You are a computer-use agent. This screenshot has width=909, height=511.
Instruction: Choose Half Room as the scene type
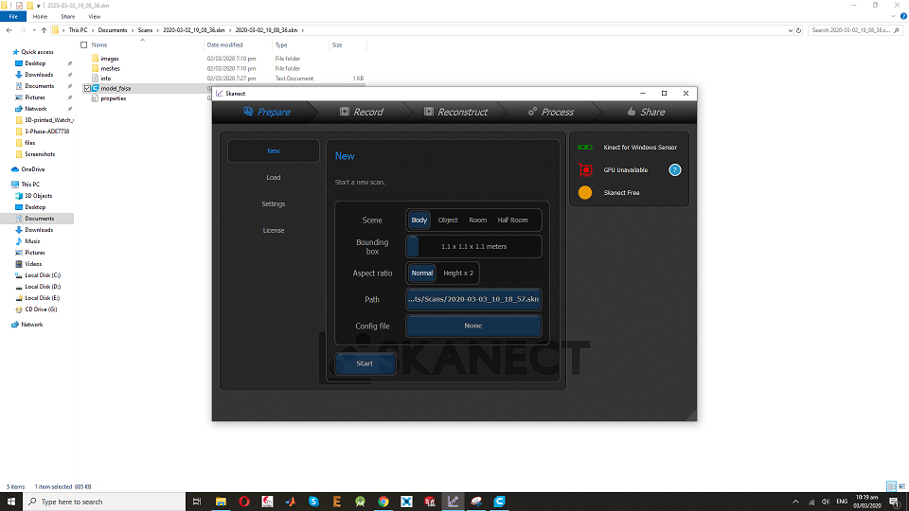512,220
